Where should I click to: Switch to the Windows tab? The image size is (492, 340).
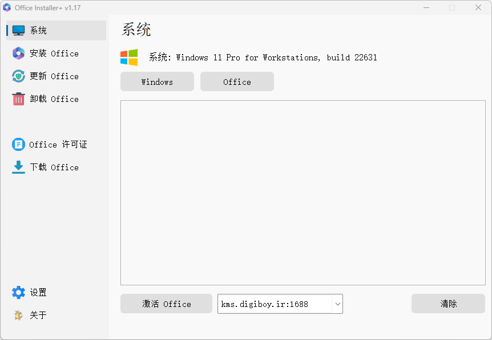(x=157, y=81)
